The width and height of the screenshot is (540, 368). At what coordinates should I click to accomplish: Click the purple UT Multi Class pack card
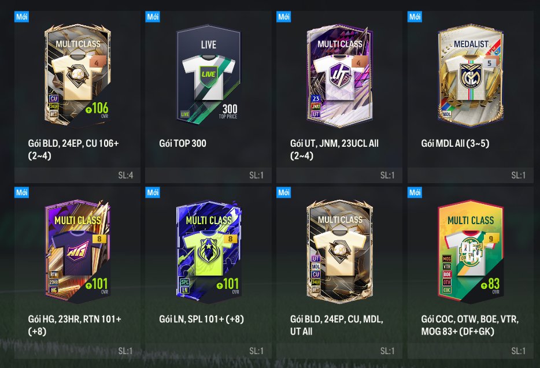click(339, 75)
